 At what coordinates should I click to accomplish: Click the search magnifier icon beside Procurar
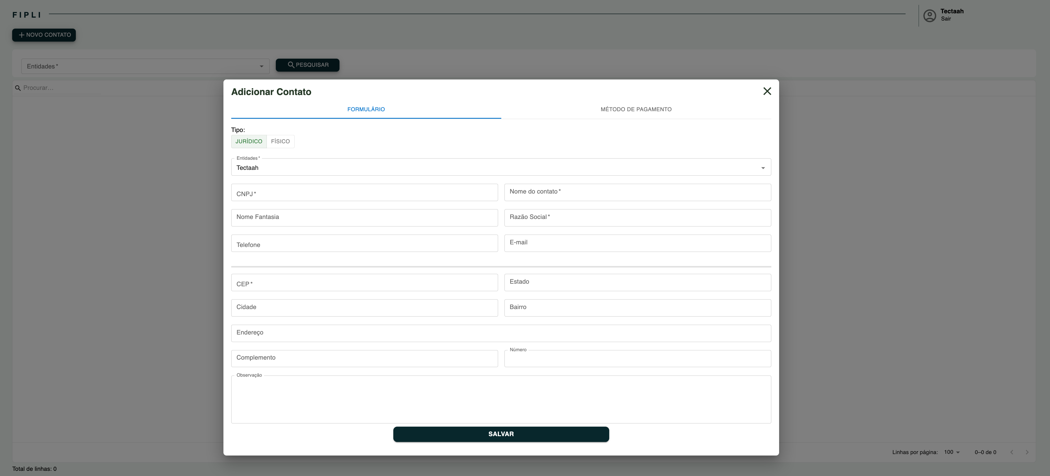click(18, 88)
